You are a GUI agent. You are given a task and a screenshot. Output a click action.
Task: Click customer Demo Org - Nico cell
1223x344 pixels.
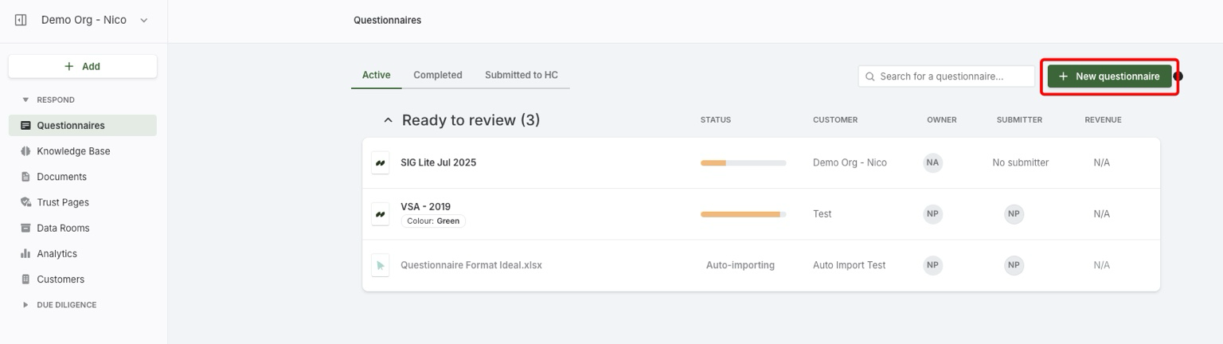850,162
